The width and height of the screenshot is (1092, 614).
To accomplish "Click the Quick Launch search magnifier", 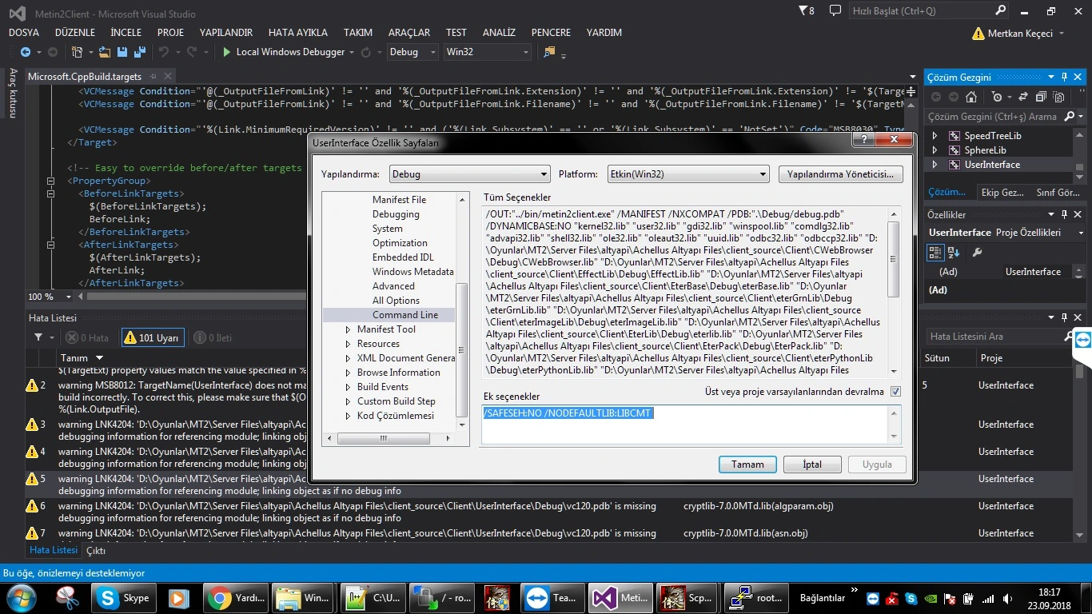I will (x=1001, y=11).
